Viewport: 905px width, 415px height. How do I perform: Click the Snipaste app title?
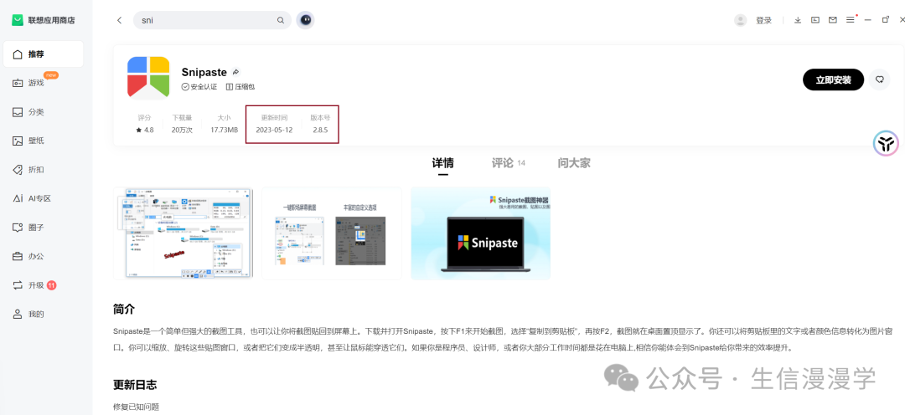(x=204, y=72)
